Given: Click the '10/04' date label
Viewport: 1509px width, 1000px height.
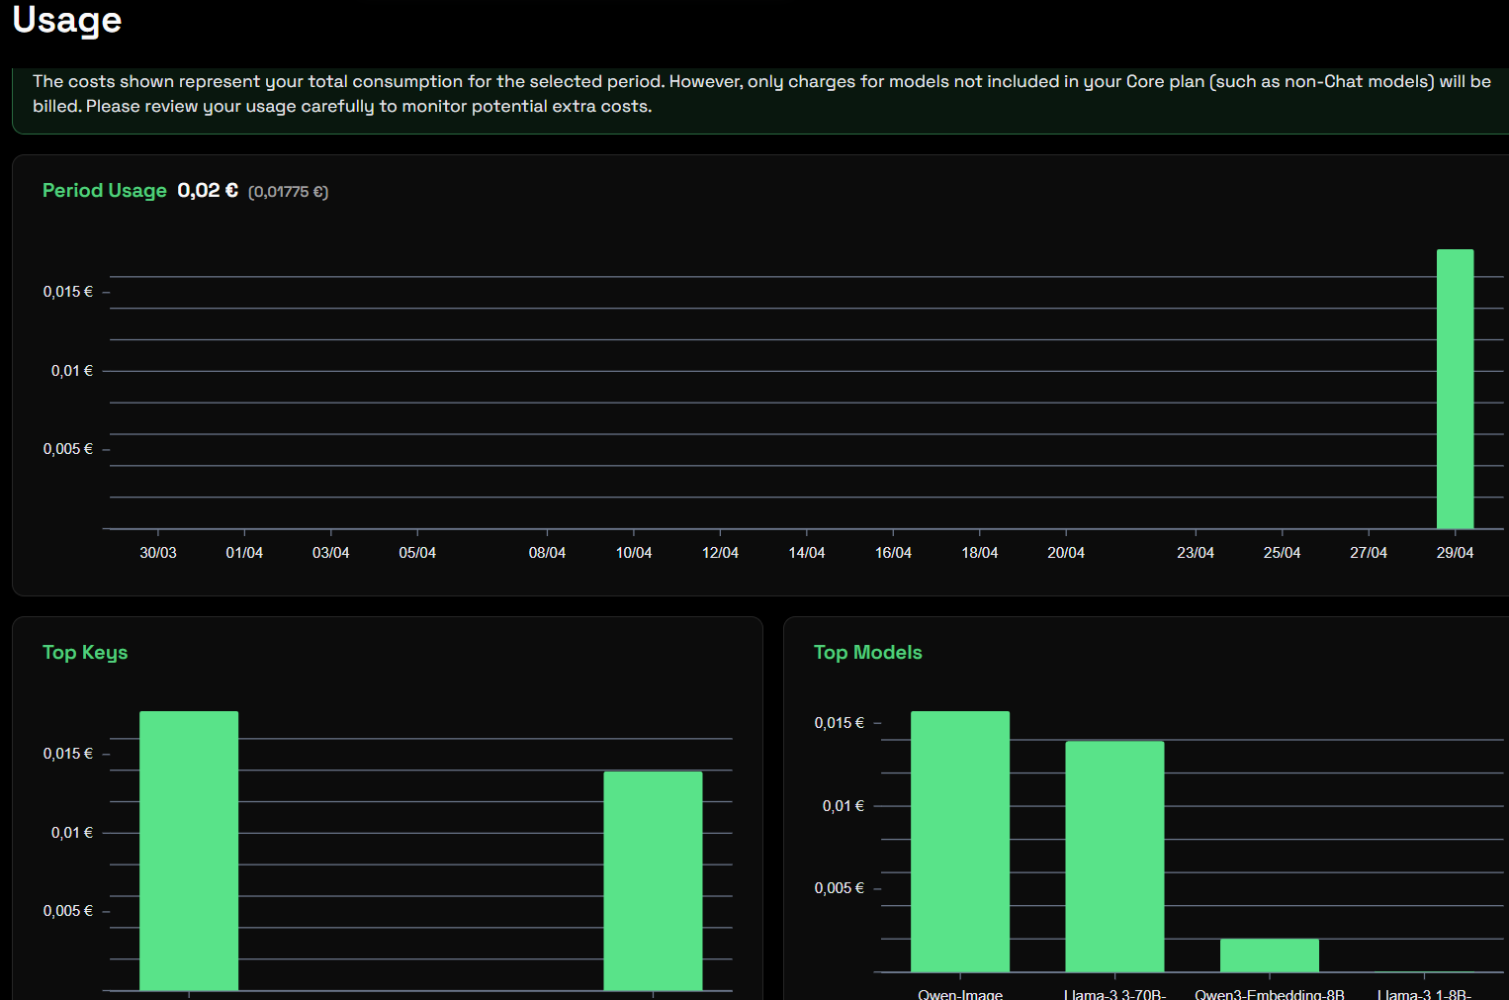Looking at the screenshot, I should [634, 553].
